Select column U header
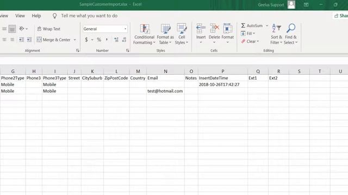The image size is (348, 195). pyautogui.click(x=340, y=71)
